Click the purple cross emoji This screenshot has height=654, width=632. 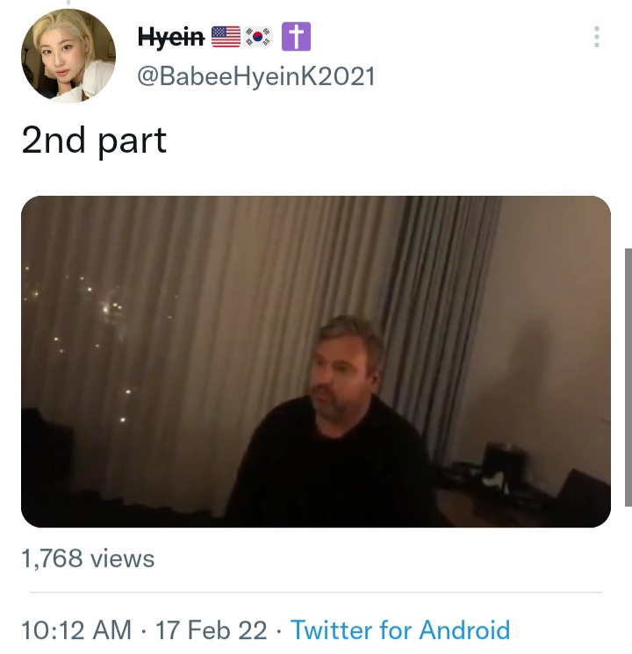(x=297, y=37)
